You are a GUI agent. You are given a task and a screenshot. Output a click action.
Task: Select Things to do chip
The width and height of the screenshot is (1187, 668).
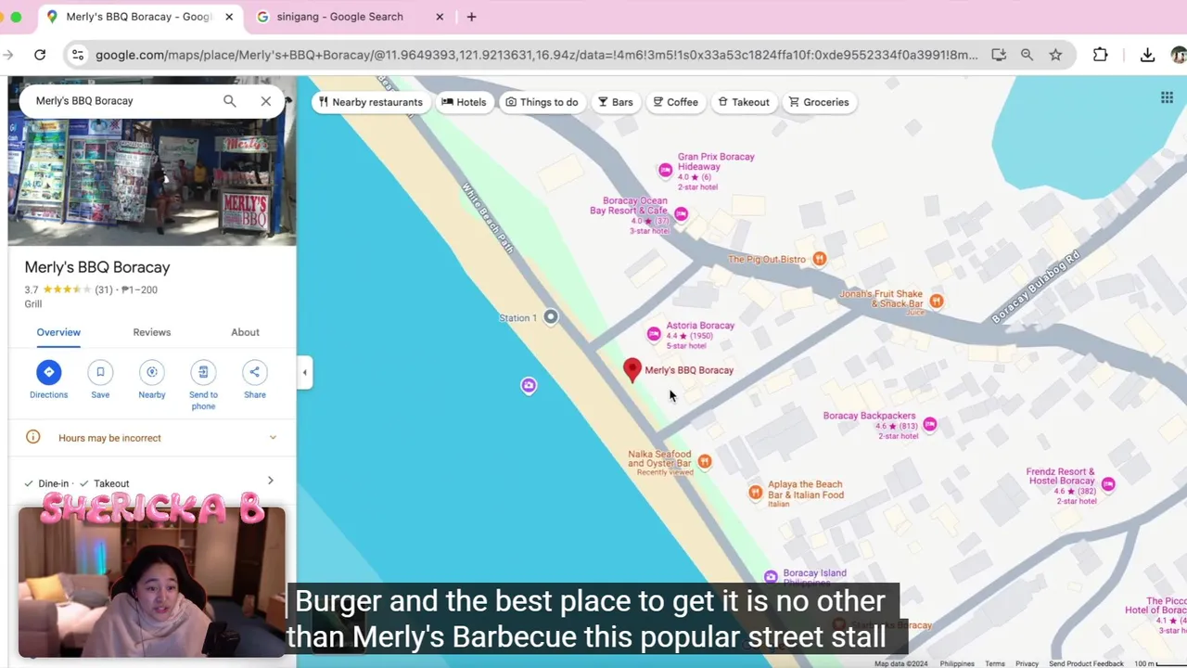coord(542,102)
